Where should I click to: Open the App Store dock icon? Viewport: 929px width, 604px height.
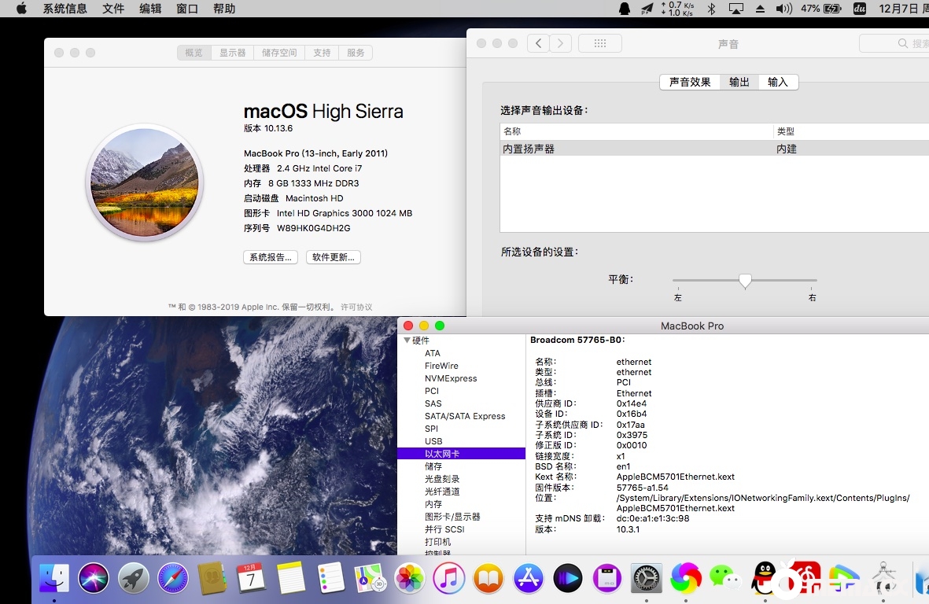point(529,579)
